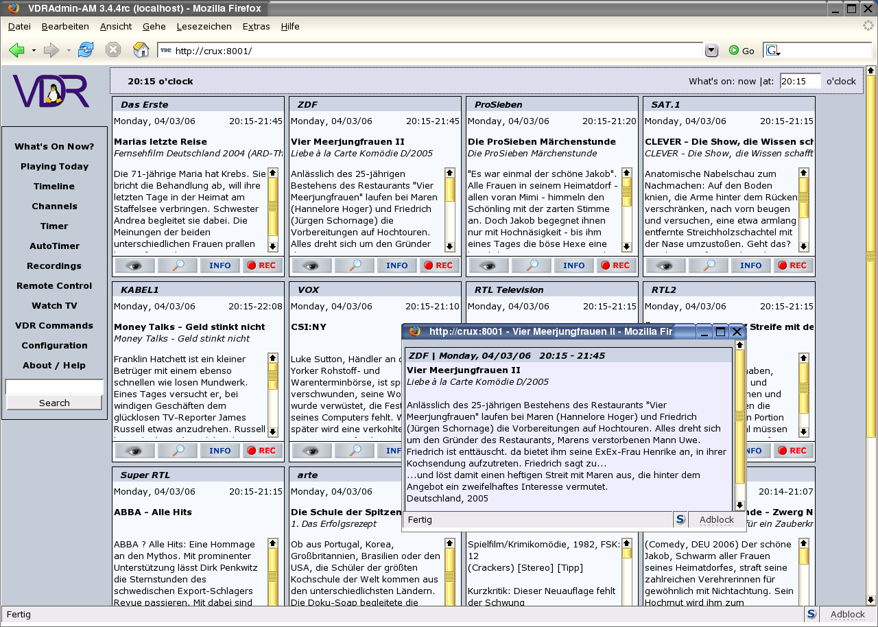
Task: Click the Firefox reload page icon
Action: 86,50
